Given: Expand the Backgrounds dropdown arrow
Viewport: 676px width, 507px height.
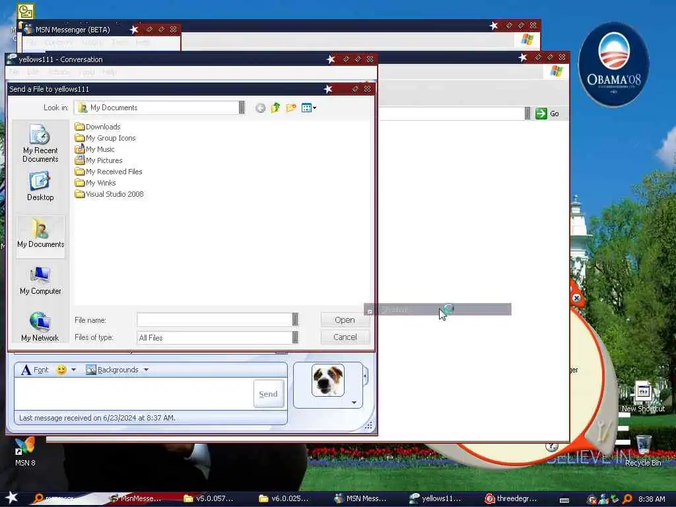Looking at the screenshot, I should (x=146, y=370).
